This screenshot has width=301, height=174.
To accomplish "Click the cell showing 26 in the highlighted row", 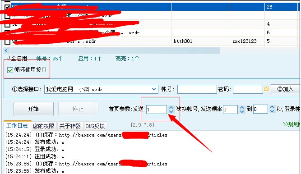I will point(281,7).
